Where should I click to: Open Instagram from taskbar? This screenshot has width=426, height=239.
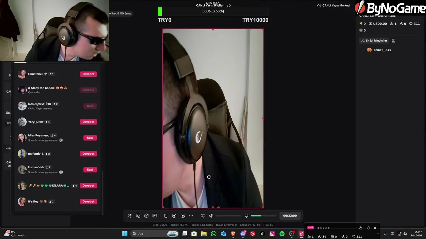pyautogui.click(x=272, y=234)
